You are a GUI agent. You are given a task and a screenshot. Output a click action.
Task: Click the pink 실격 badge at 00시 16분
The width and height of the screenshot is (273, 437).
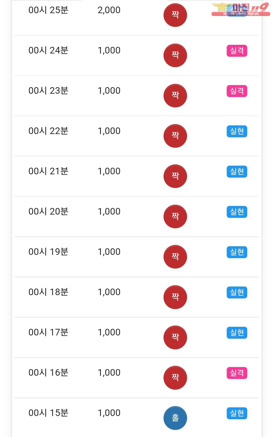tap(237, 373)
